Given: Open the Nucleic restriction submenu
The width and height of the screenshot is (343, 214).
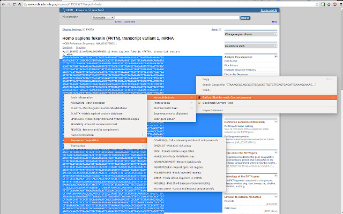Looking at the screenshot, I should point(105,135).
